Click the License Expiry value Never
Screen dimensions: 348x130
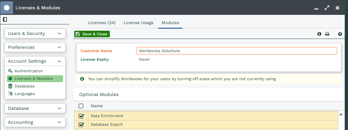144,59
